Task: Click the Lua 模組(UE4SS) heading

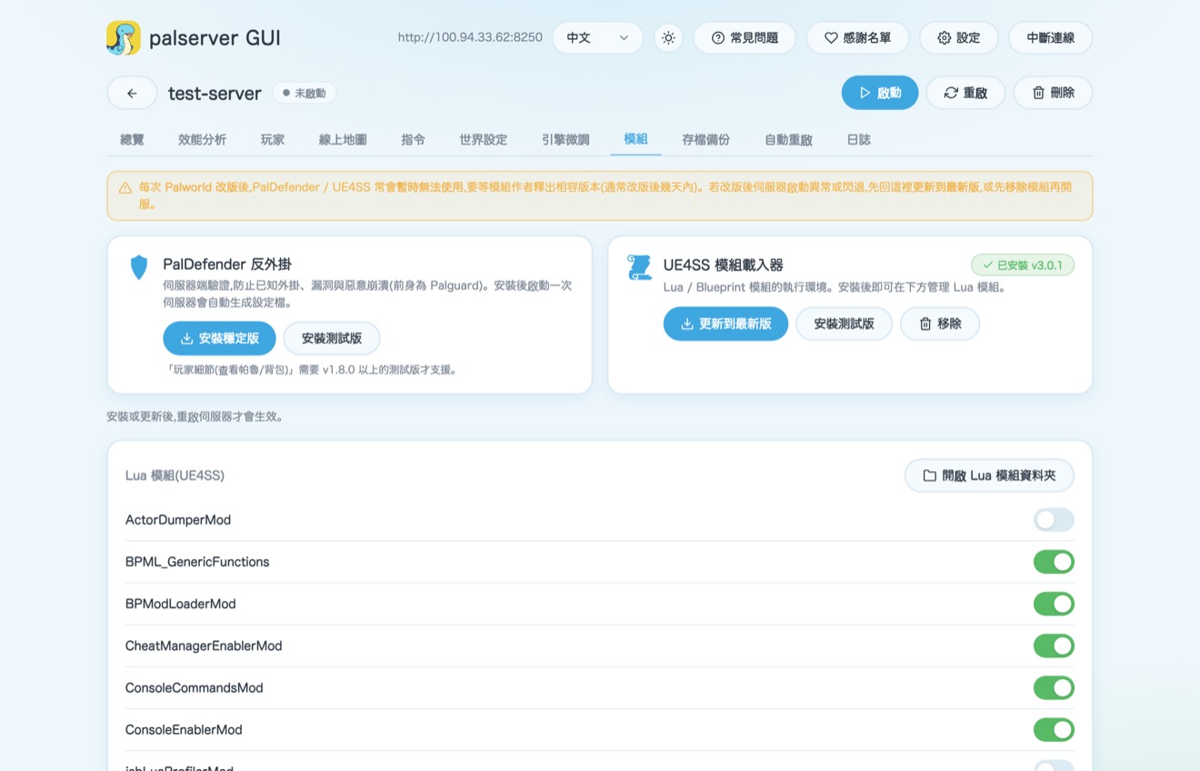Action: coord(175,476)
